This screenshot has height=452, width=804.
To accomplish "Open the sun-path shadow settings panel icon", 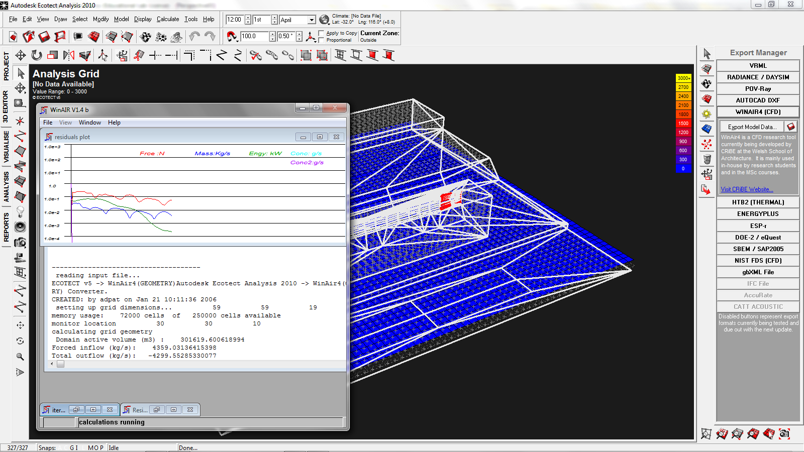I will tap(707, 114).
